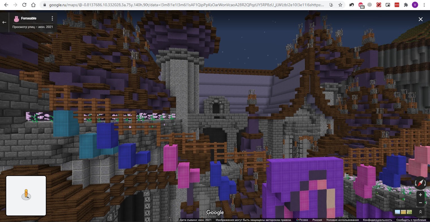
Task: Expand the imagery strip with double chevron
Action: tap(420, 212)
